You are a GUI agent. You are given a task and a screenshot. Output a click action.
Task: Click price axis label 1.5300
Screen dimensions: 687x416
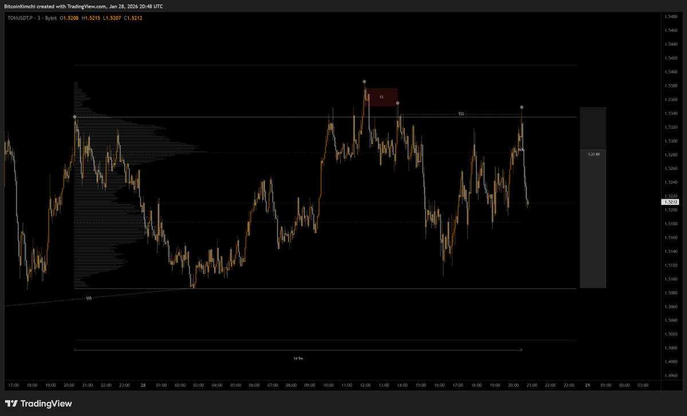pyautogui.click(x=671, y=141)
